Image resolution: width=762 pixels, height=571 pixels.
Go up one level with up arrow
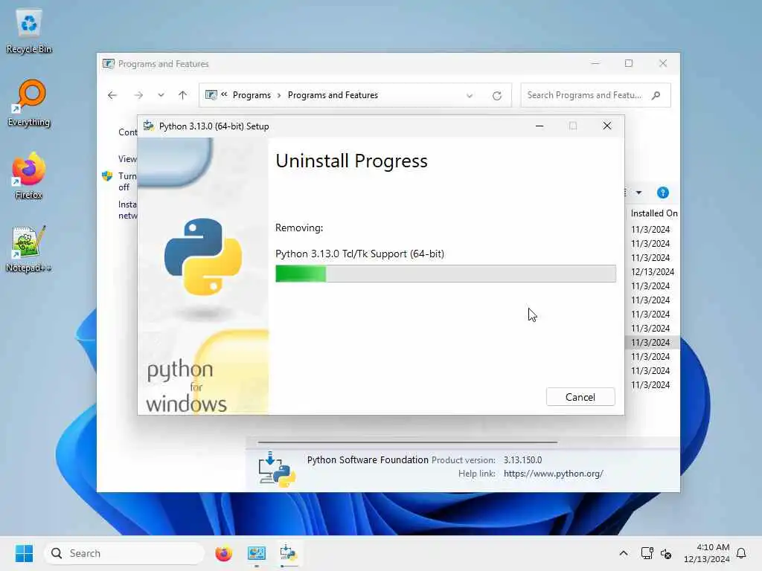183,95
